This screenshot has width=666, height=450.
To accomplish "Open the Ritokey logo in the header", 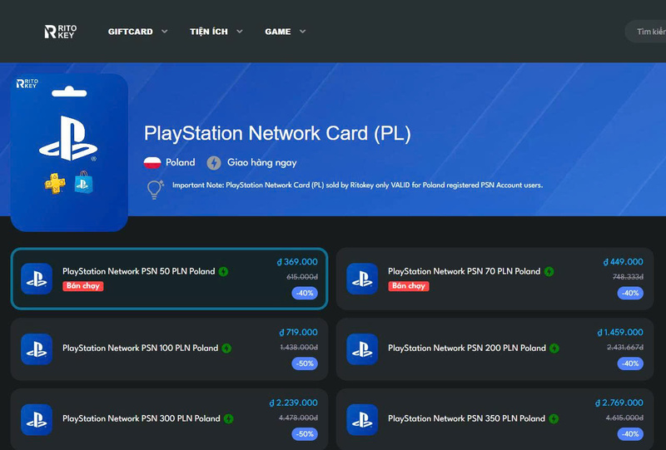I will 61,32.
